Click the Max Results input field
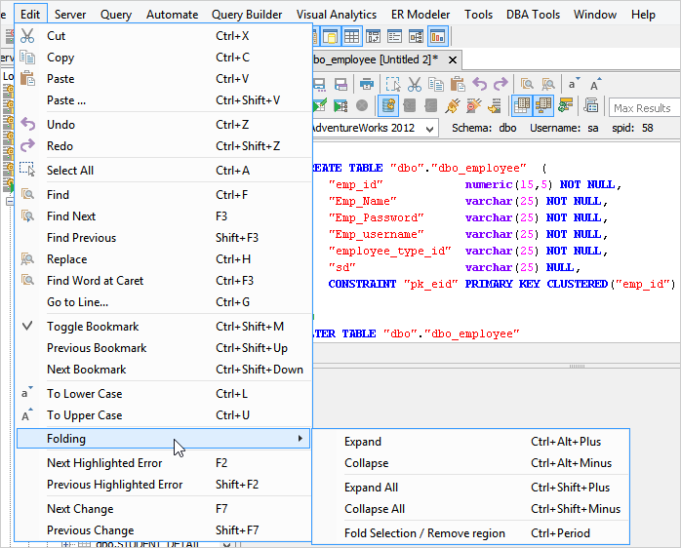This screenshot has height=548, width=681. (x=642, y=107)
